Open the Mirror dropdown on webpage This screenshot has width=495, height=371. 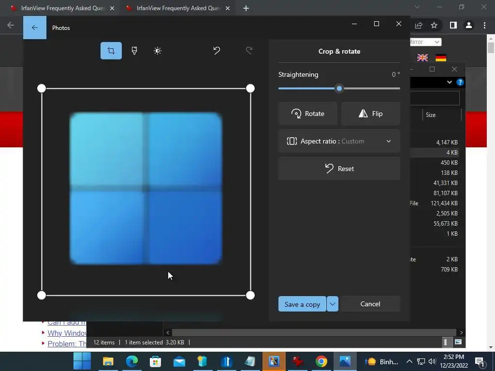[x=425, y=42]
